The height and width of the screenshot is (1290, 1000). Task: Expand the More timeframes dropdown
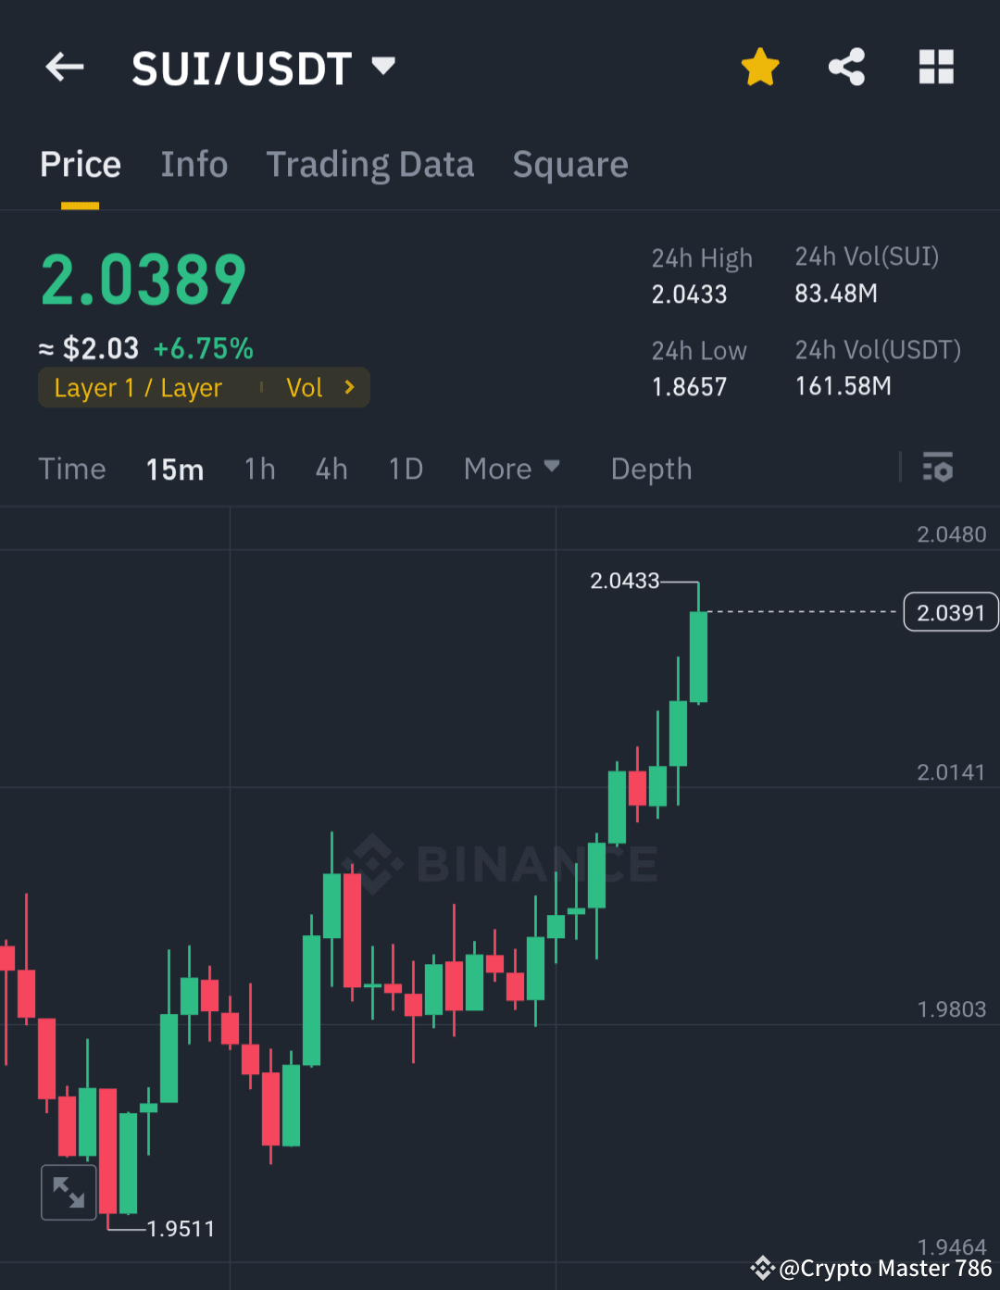pyautogui.click(x=512, y=469)
